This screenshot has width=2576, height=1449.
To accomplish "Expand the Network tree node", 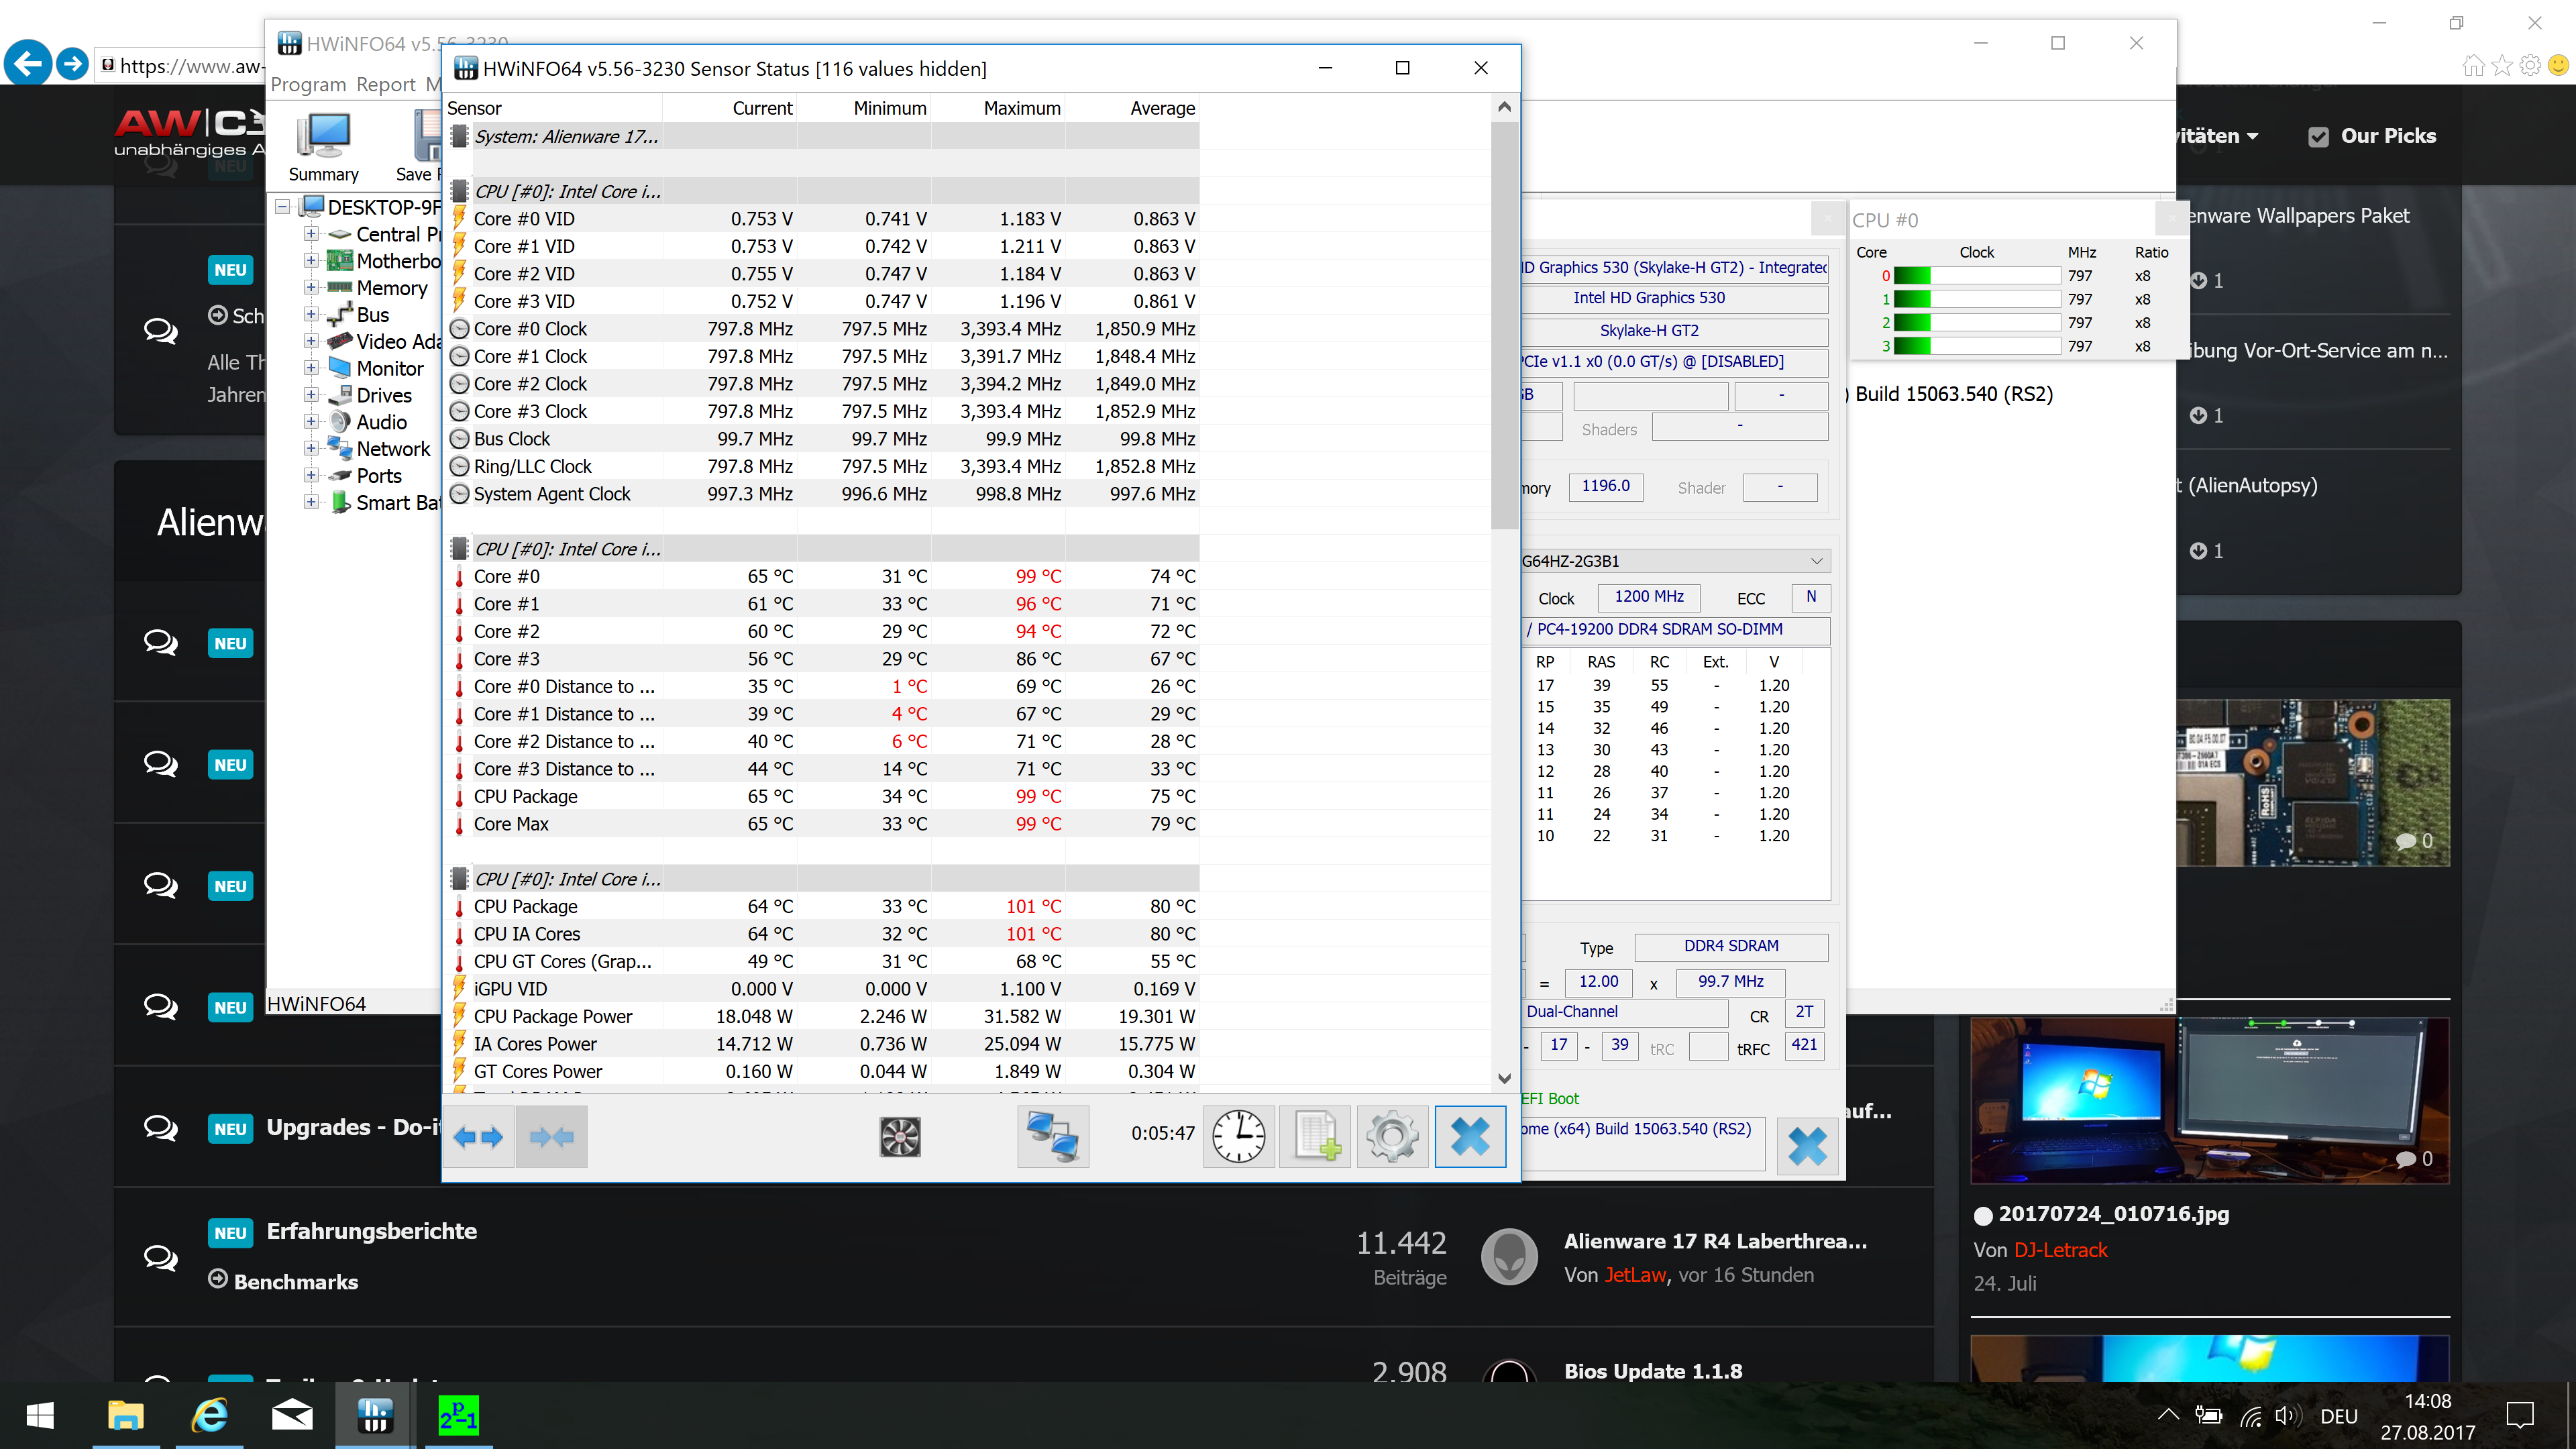I will pos(311,449).
